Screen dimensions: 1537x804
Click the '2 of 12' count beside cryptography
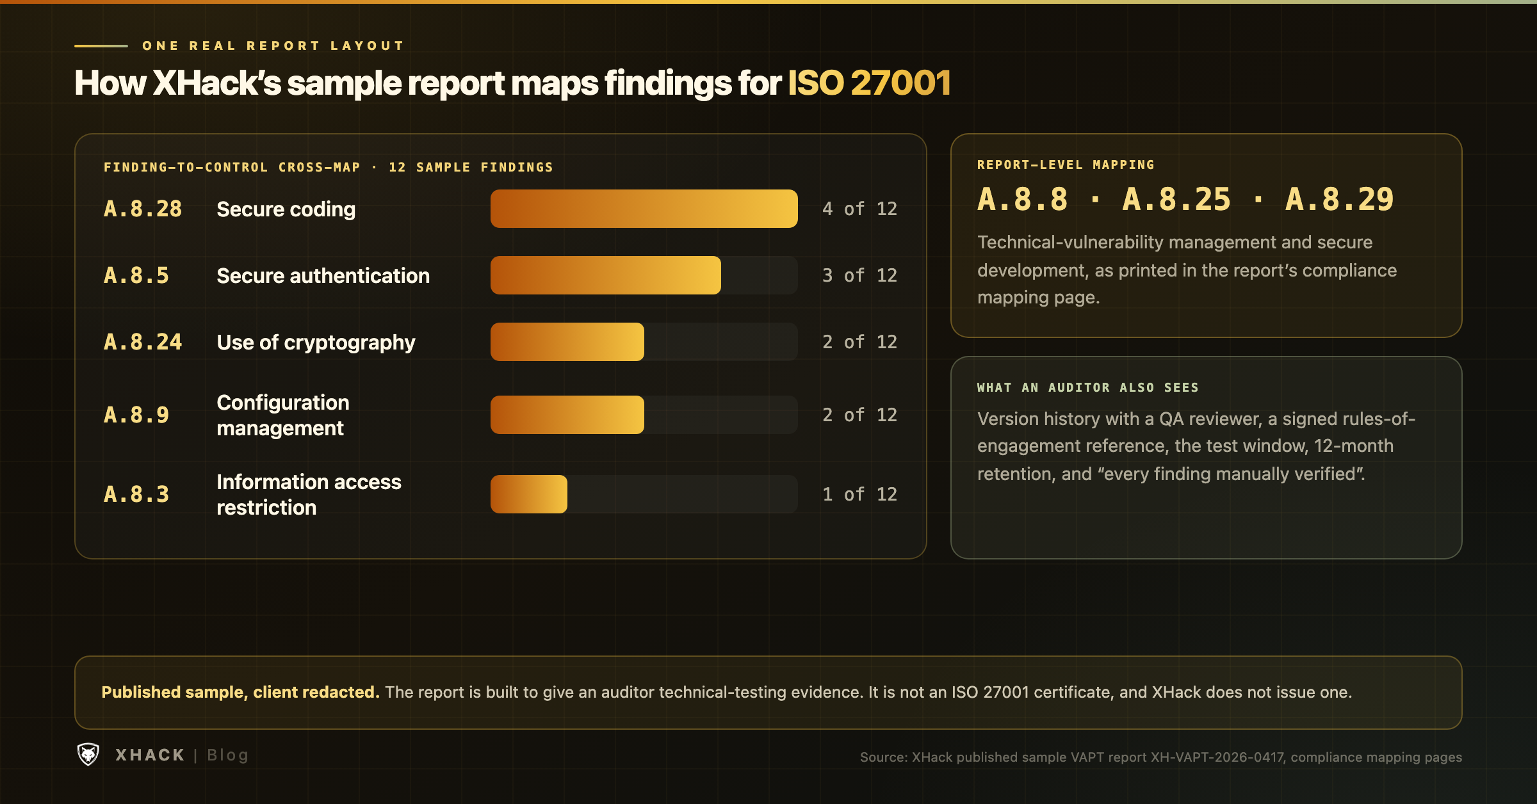tap(859, 342)
